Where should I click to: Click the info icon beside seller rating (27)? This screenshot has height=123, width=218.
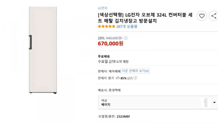[135, 78]
